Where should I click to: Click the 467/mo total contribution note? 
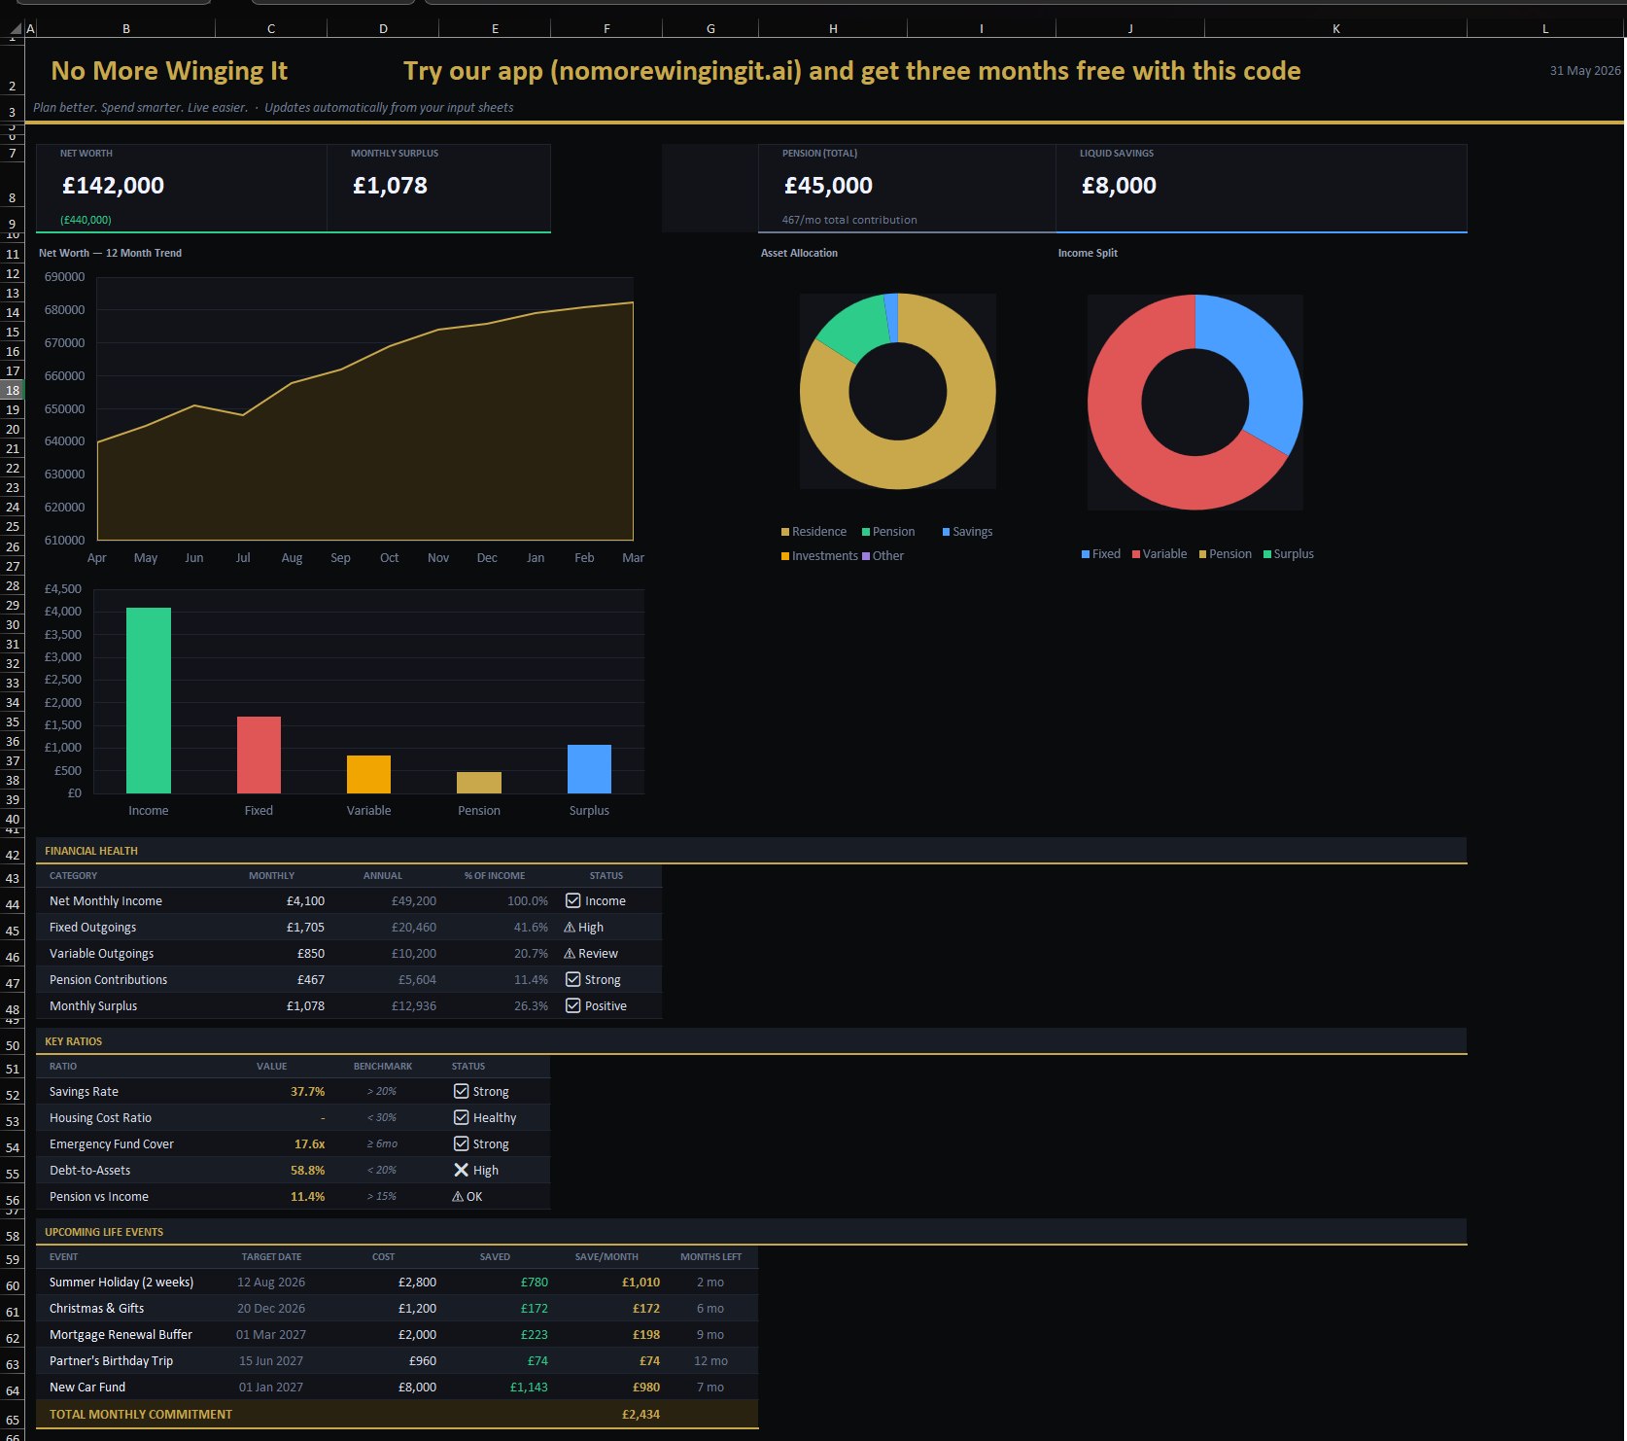pos(849,220)
